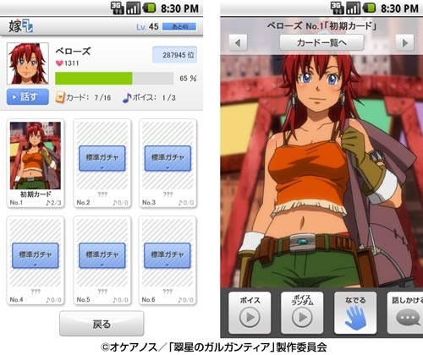Tap the 話す talk button
Viewport: 423px width, 355px height.
(x=28, y=97)
